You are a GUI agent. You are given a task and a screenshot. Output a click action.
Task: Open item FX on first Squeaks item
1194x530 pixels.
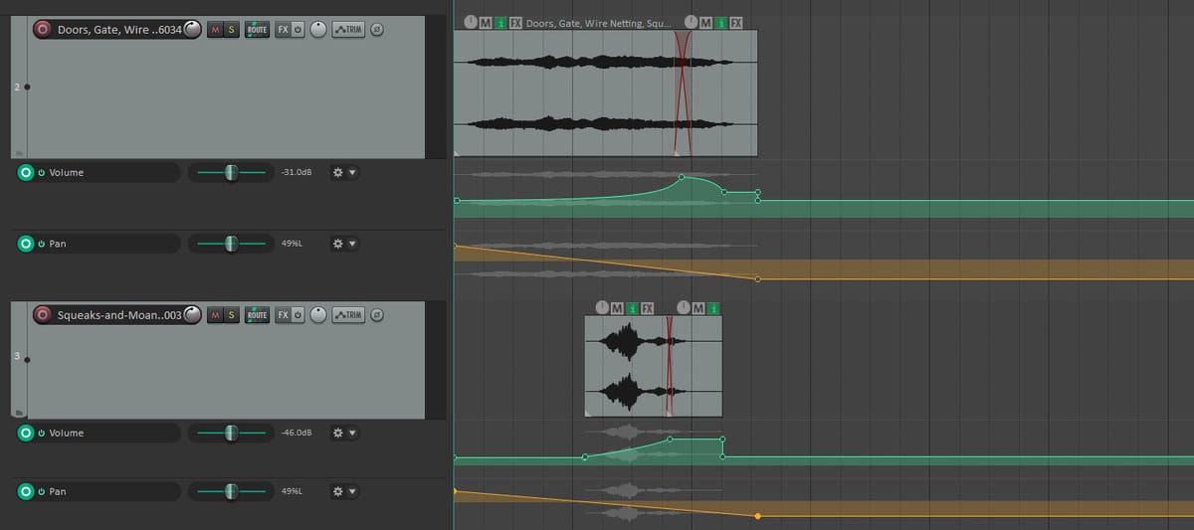[x=647, y=308]
